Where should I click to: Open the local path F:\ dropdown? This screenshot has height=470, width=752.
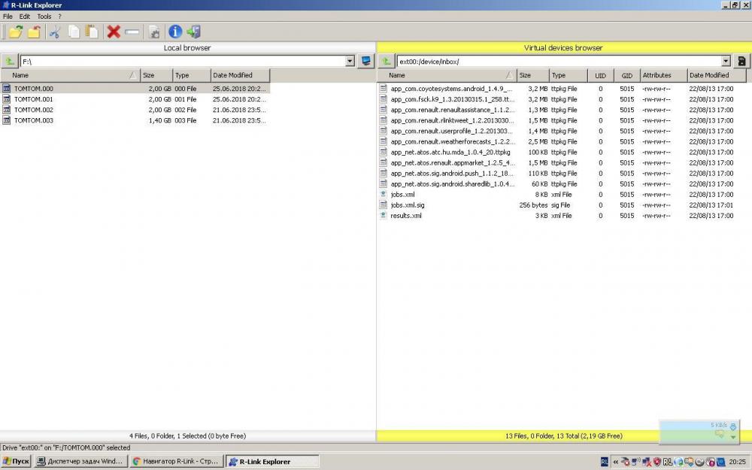coord(350,62)
